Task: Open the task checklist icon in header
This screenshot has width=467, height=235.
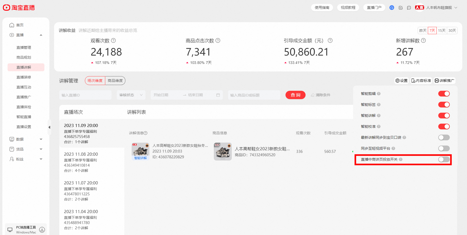Action: [401, 8]
